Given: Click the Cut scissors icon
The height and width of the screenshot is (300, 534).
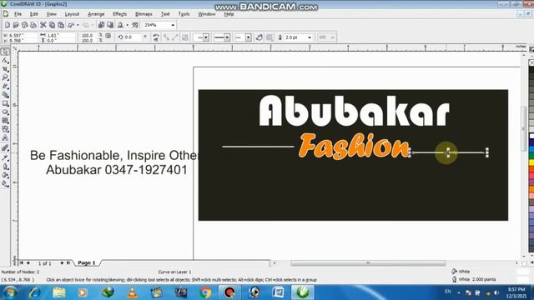Looking at the screenshot, I should [x=43, y=25].
